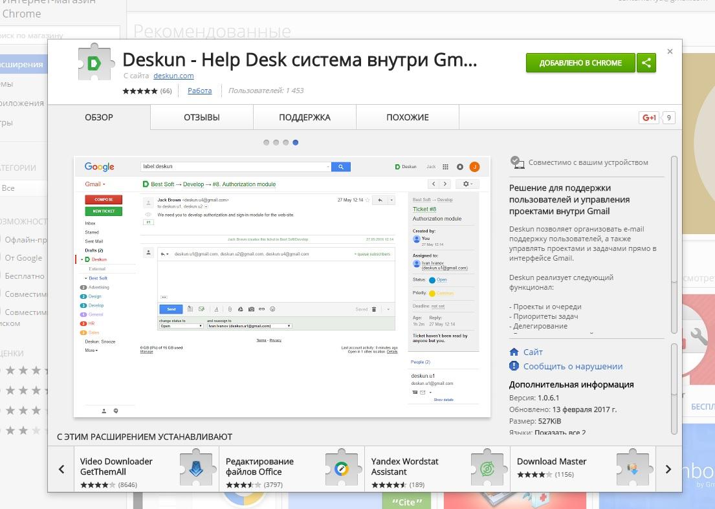
Task: Open the ОТЗЫВЫ tab
Action: click(x=201, y=118)
